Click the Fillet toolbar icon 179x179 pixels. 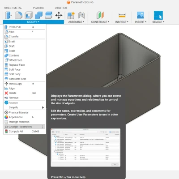(x=18, y=15)
